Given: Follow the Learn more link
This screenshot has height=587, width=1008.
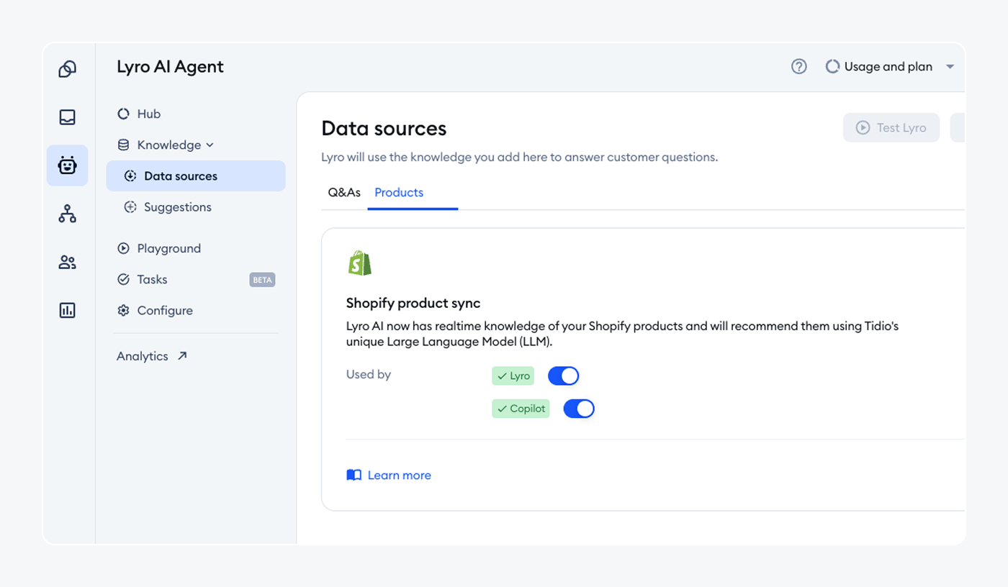Looking at the screenshot, I should pyautogui.click(x=399, y=475).
